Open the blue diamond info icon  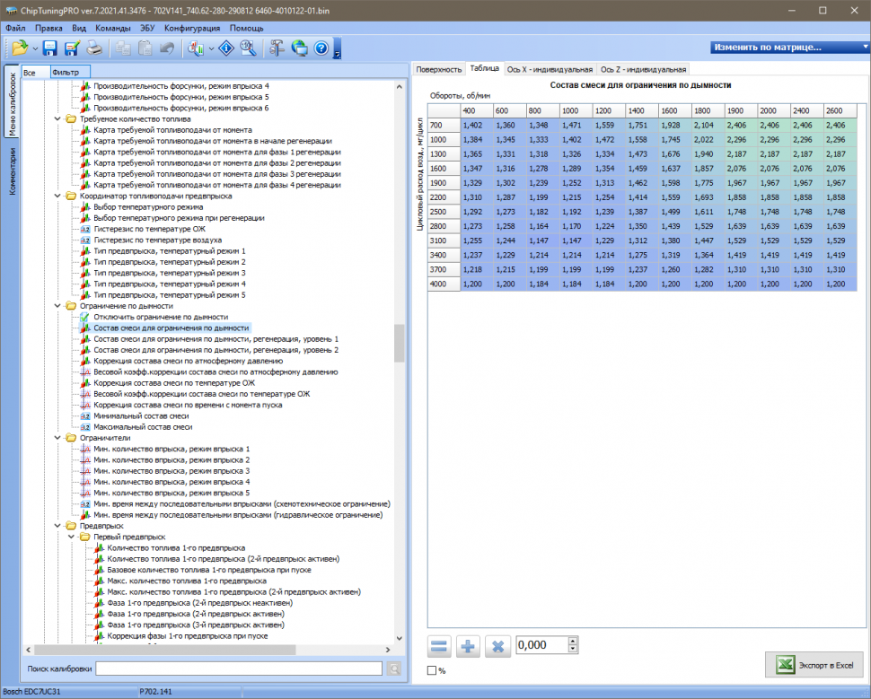pyautogui.click(x=226, y=48)
